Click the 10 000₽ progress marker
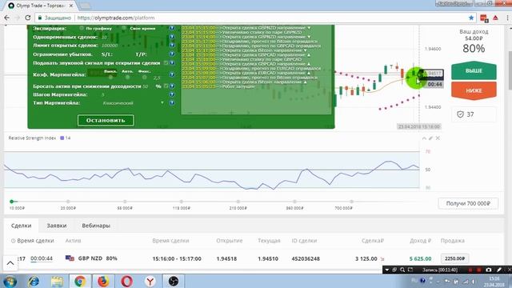Screen dimensions: 512x288 12,202
